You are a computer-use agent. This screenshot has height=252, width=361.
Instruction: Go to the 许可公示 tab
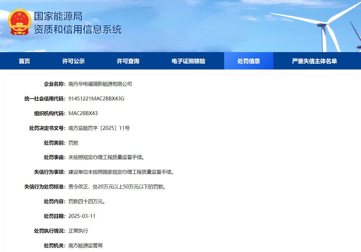tap(74, 61)
